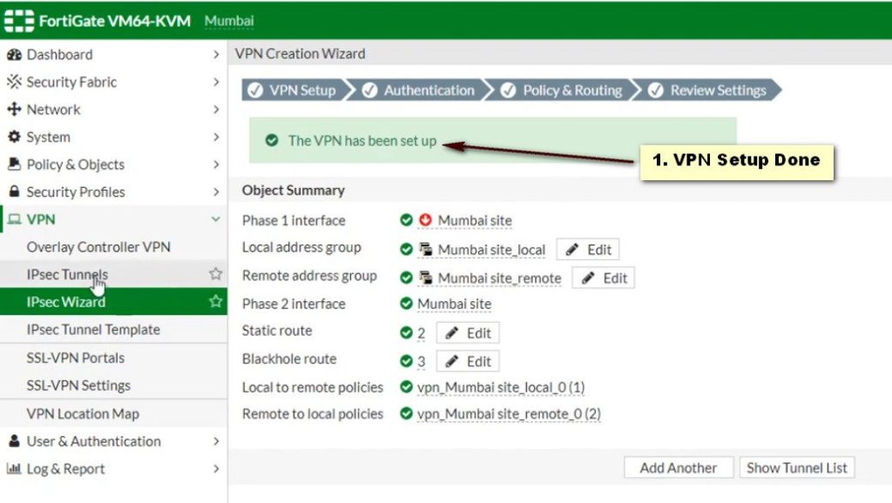Open IPsec Tunnel Template menu item
This screenshot has height=503, width=892.
pyautogui.click(x=93, y=330)
